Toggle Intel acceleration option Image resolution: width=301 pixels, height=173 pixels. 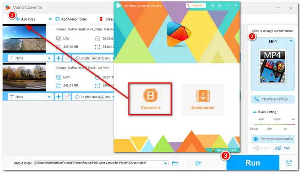point(284,148)
